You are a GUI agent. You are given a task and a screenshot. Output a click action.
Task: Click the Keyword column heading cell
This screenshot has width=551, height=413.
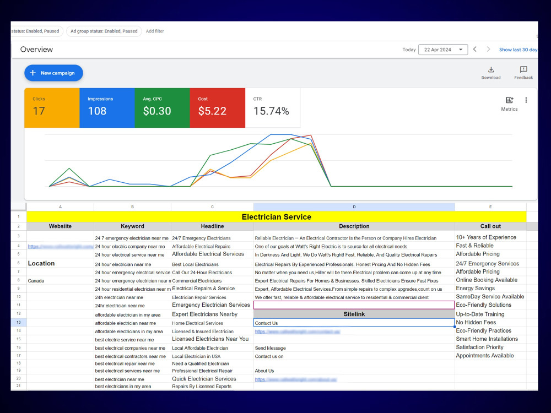[132, 226]
